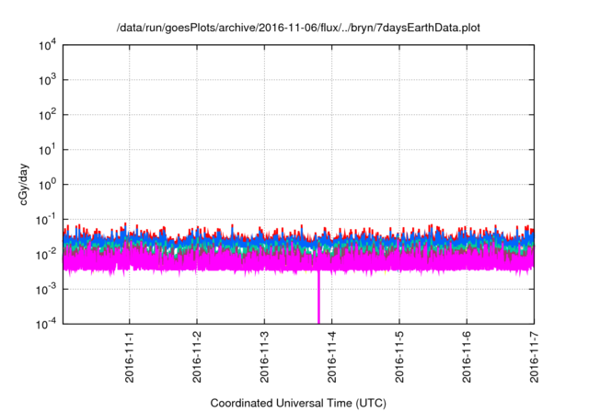Click the 10^-3 y-axis tick label
Screen dimensions: 589x412
tap(46, 289)
